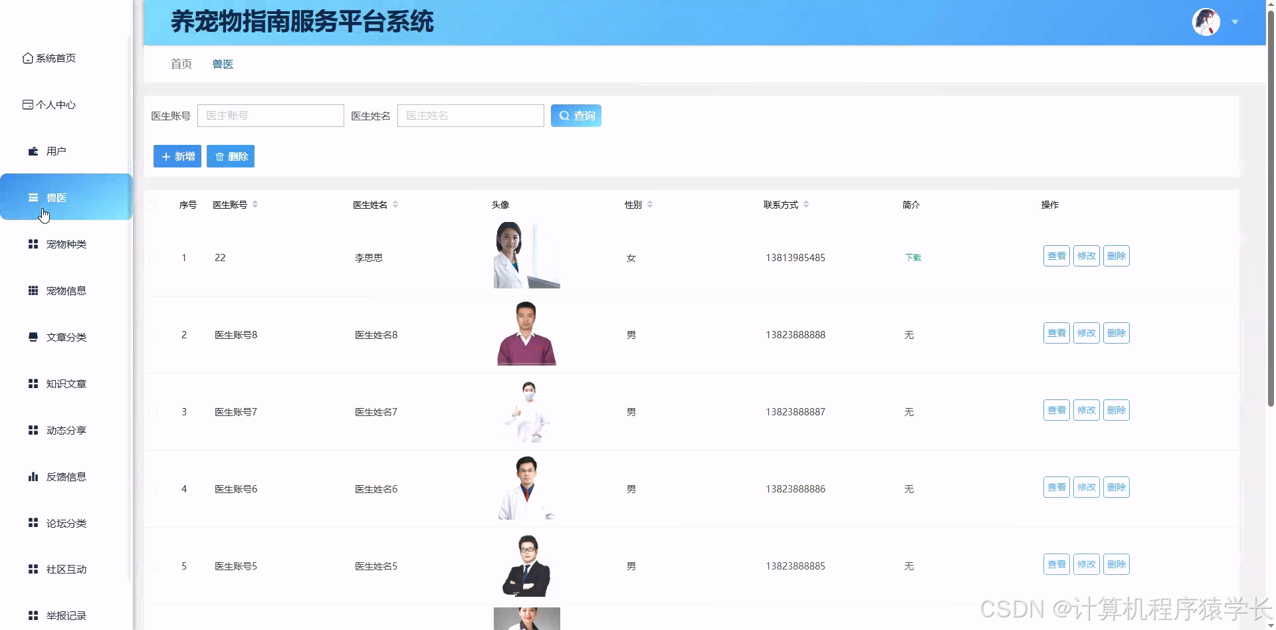
Task: Check the checkbox for 医生账号7 row
Action: point(153,412)
